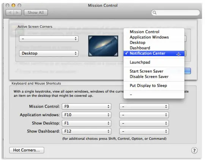Open Show Dashboard mouse shortcut dropdown
This screenshot has width=205, height=161.
(x=144, y=131)
